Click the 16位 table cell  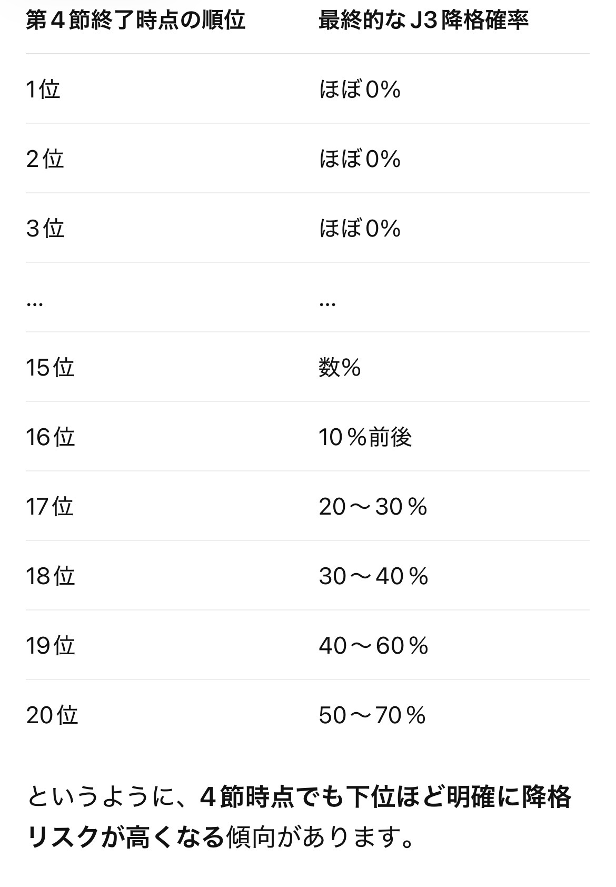pos(50,437)
